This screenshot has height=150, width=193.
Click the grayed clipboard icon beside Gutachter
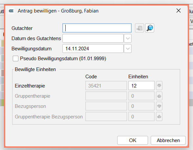[139, 28]
